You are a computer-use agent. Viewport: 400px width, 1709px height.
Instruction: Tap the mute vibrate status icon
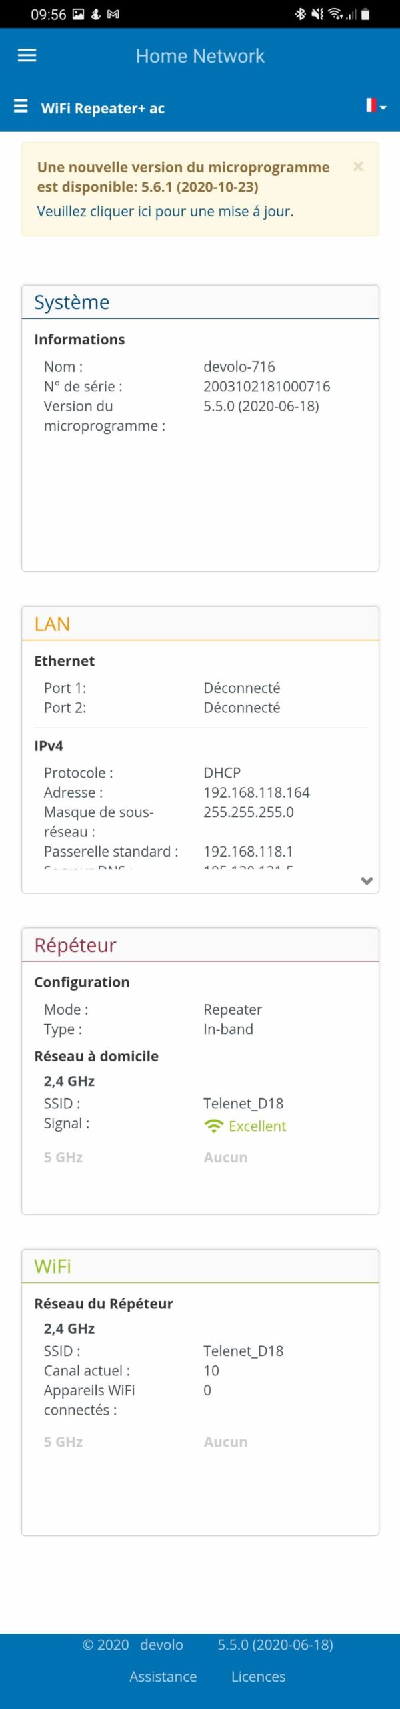317,14
